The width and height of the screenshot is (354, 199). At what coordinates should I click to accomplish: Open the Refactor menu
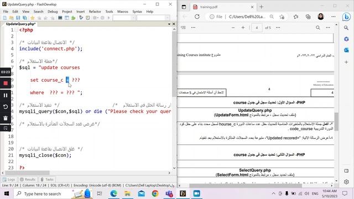click(95, 12)
